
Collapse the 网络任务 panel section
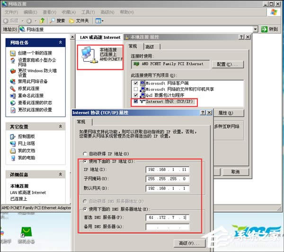61,43
